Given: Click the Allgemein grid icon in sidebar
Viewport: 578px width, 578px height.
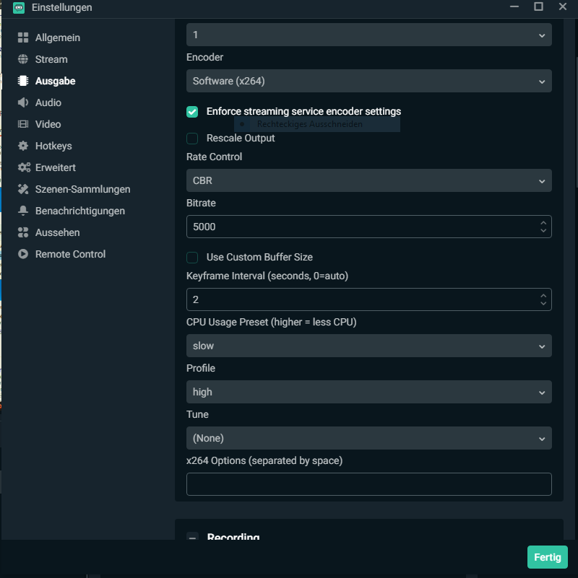Looking at the screenshot, I should (x=23, y=38).
